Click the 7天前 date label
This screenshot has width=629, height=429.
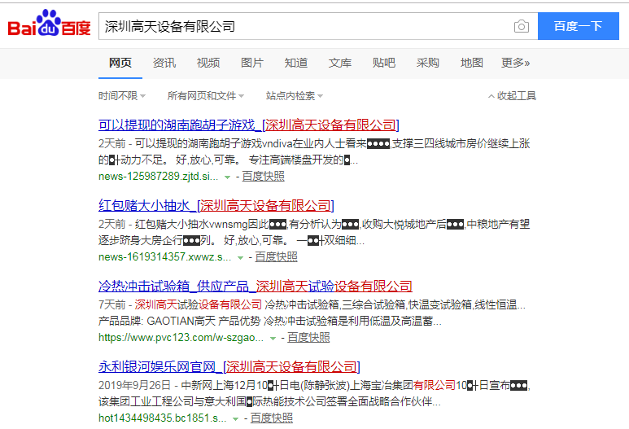[112, 305]
